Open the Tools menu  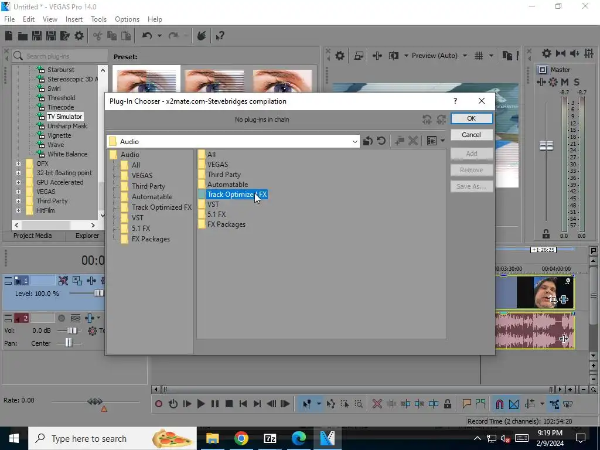(x=98, y=19)
